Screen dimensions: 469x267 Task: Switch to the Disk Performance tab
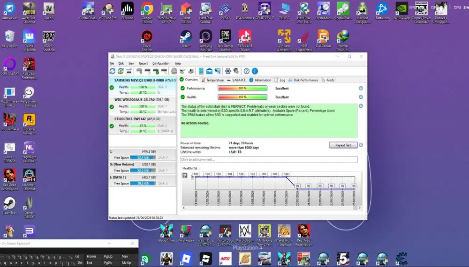303,80
